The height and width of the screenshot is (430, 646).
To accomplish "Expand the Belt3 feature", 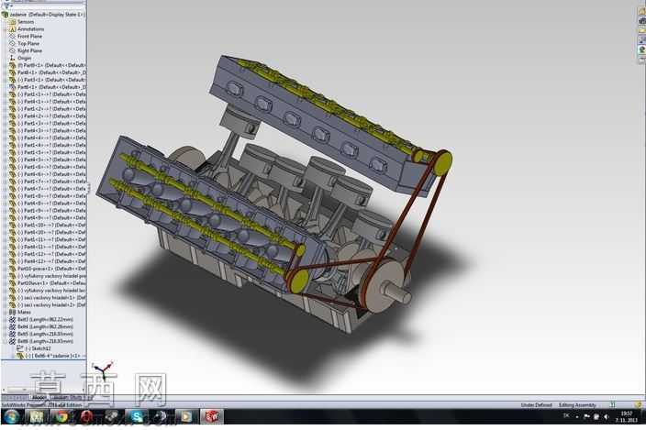I will point(5,319).
